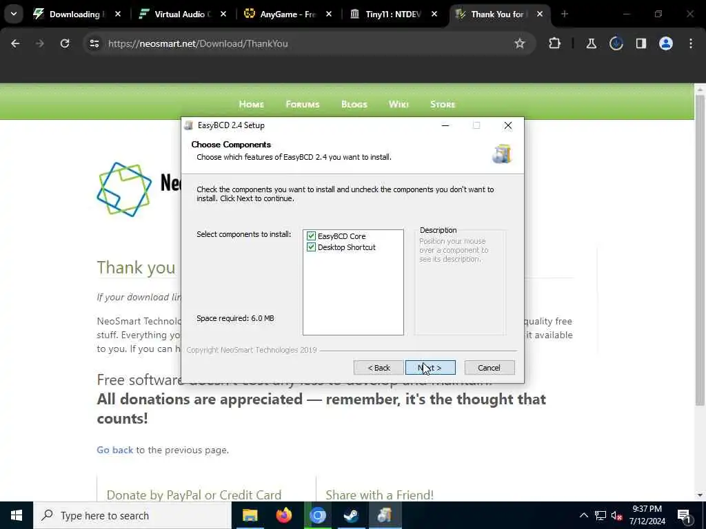The image size is (706, 529).
Task: Click the Type here to search box
Action: 132,515
